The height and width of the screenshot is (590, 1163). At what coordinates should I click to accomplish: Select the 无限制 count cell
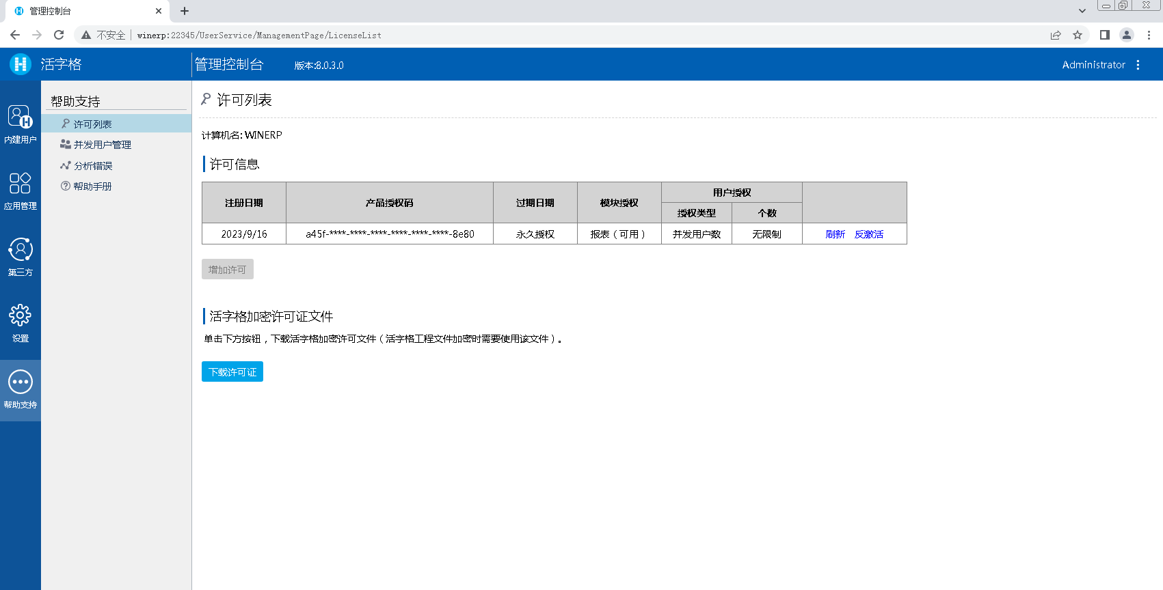point(767,234)
